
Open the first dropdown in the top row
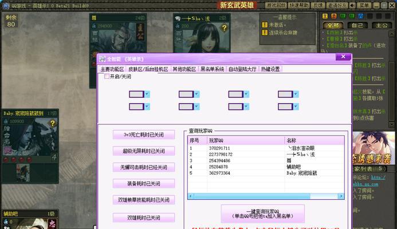tap(147, 94)
